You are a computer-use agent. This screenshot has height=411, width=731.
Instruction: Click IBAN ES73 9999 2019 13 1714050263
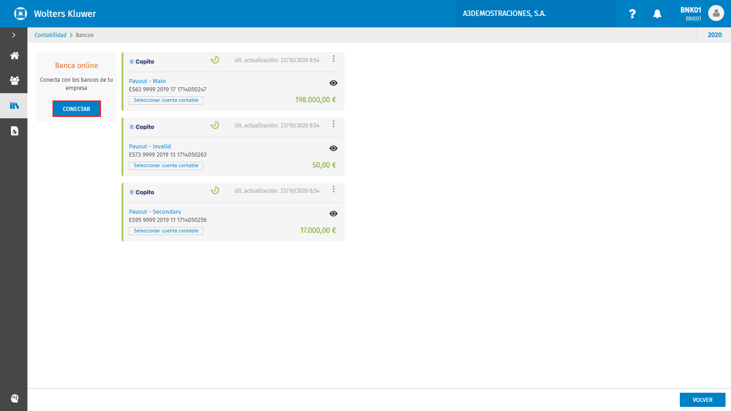[x=168, y=155]
